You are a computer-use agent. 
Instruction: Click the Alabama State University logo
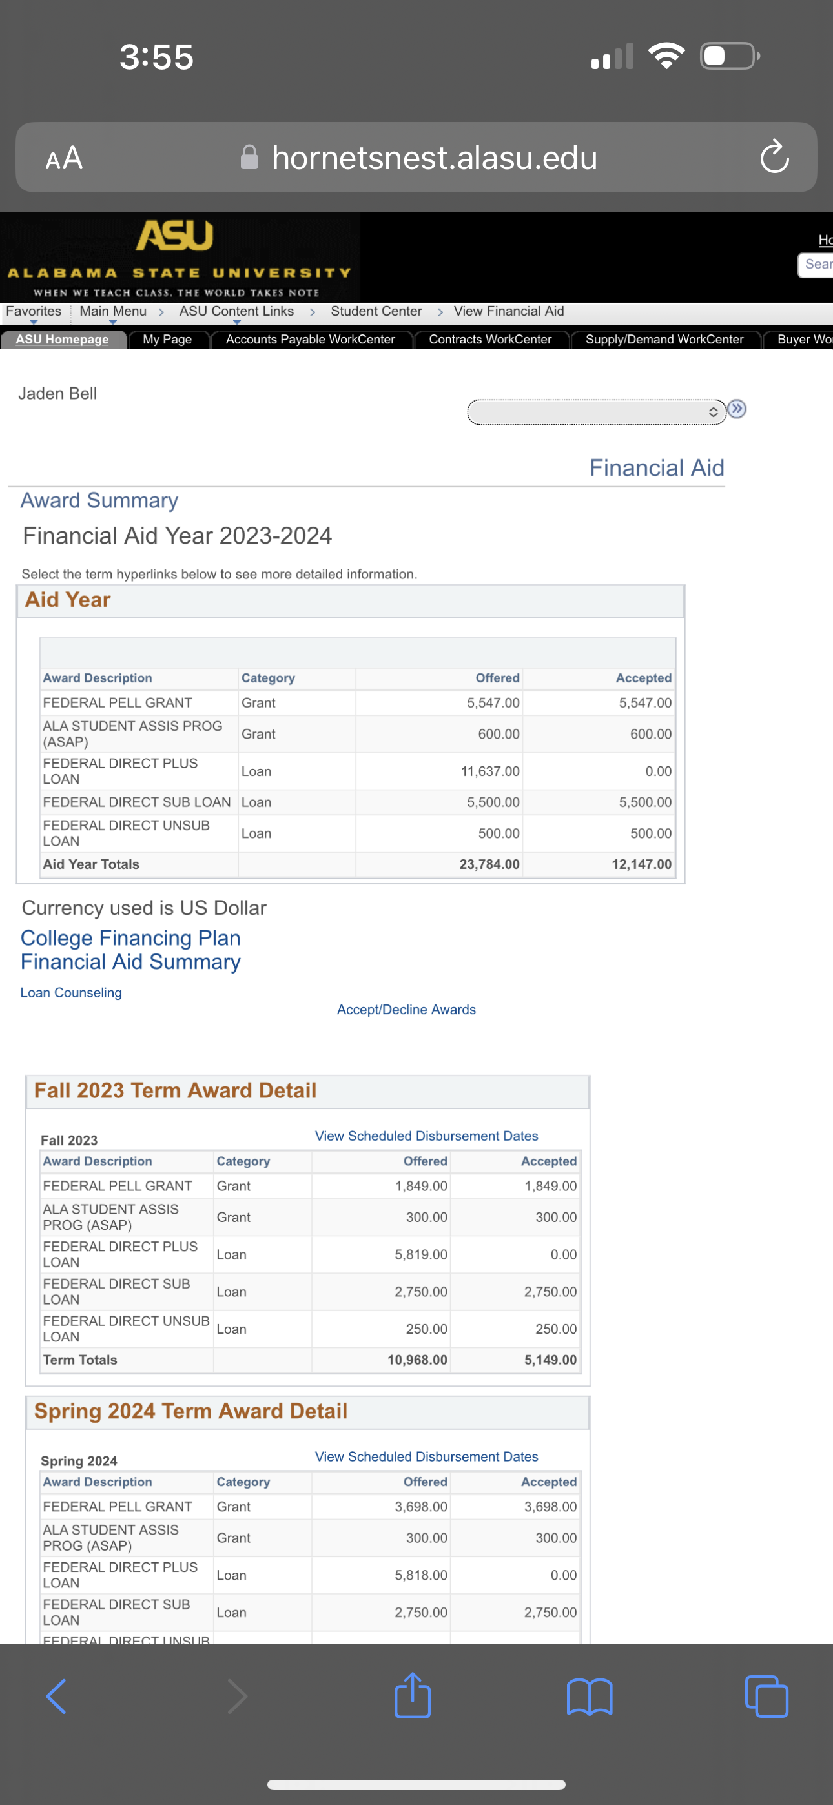tap(180, 257)
